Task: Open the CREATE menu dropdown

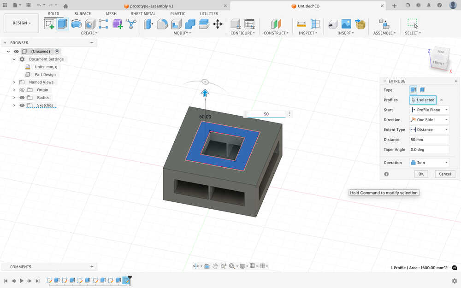Action: tap(89, 33)
